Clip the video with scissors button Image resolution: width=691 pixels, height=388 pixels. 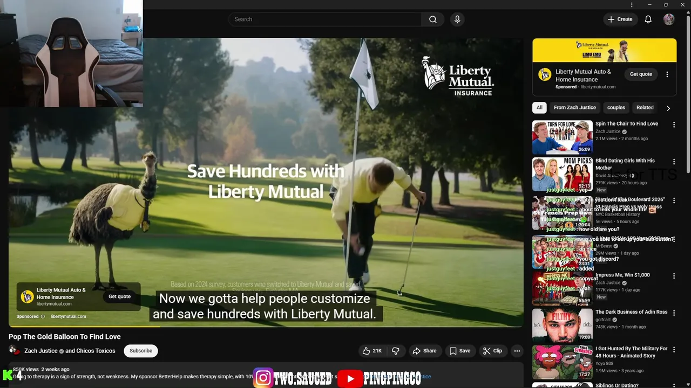tap(492, 351)
